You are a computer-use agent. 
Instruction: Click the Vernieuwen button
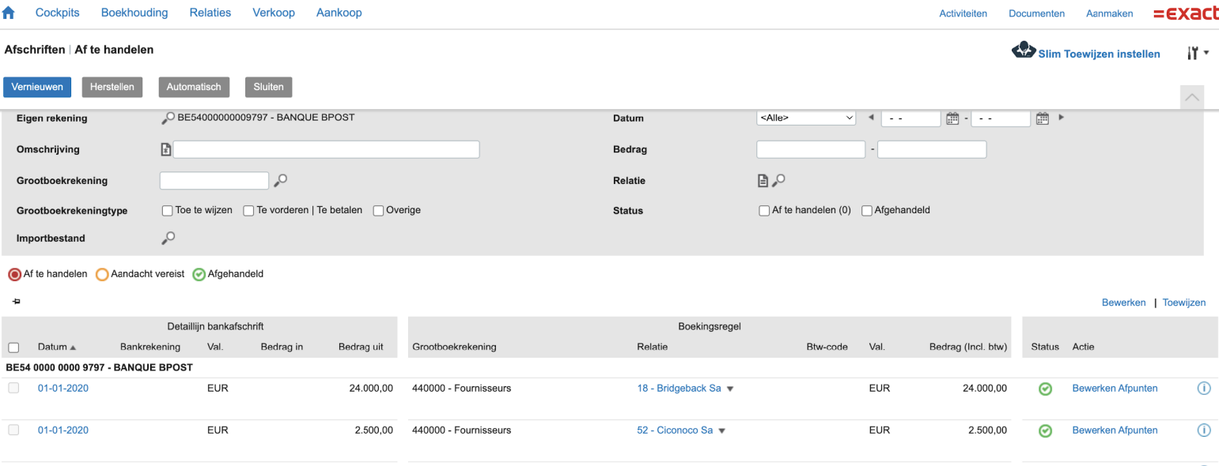37,87
